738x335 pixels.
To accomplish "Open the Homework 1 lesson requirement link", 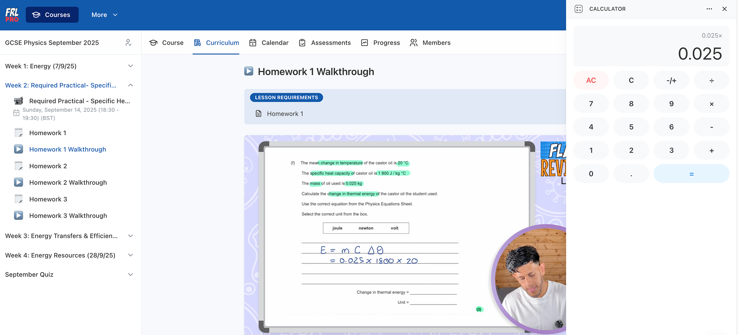I will pyautogui.click(x=285, y=113).
